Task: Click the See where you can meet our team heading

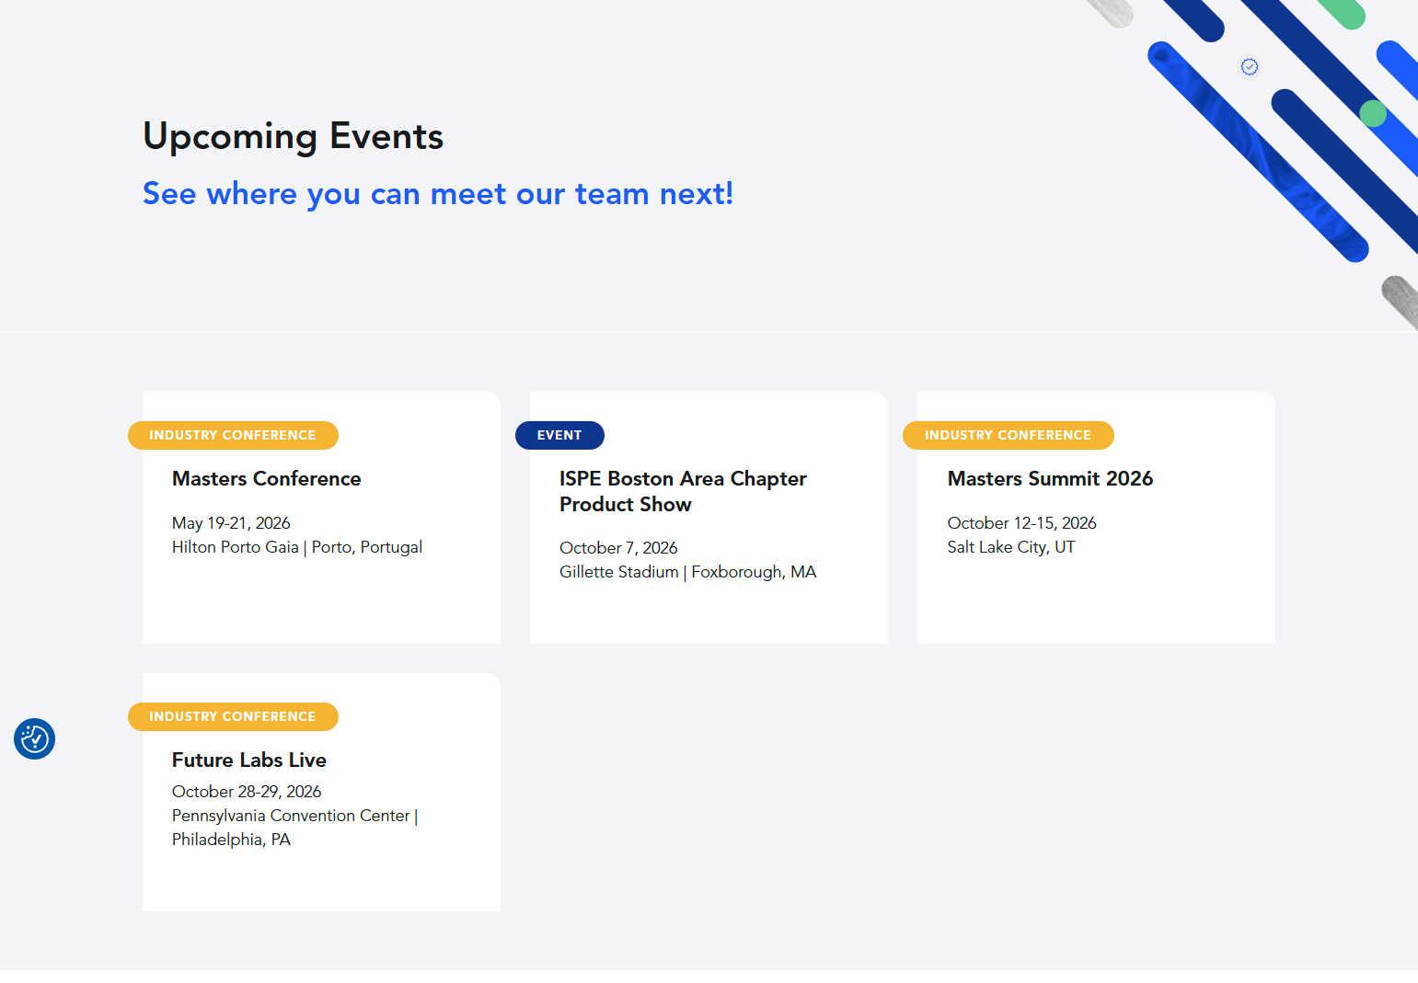Action: (438, 193)
